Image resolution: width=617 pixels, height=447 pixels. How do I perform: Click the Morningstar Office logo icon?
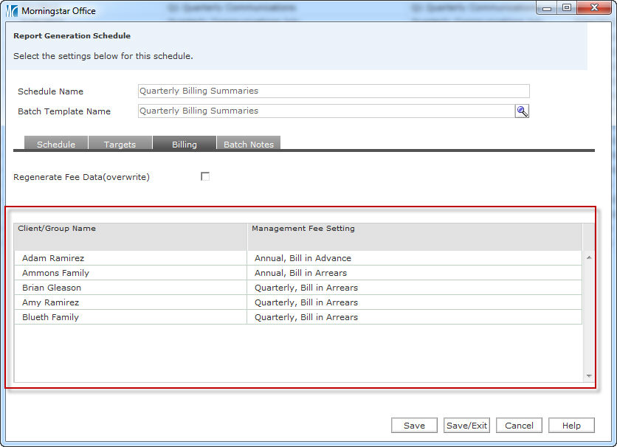12,11
